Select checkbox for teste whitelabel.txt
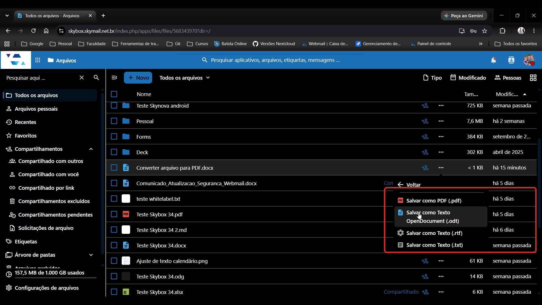 point(114,199)
